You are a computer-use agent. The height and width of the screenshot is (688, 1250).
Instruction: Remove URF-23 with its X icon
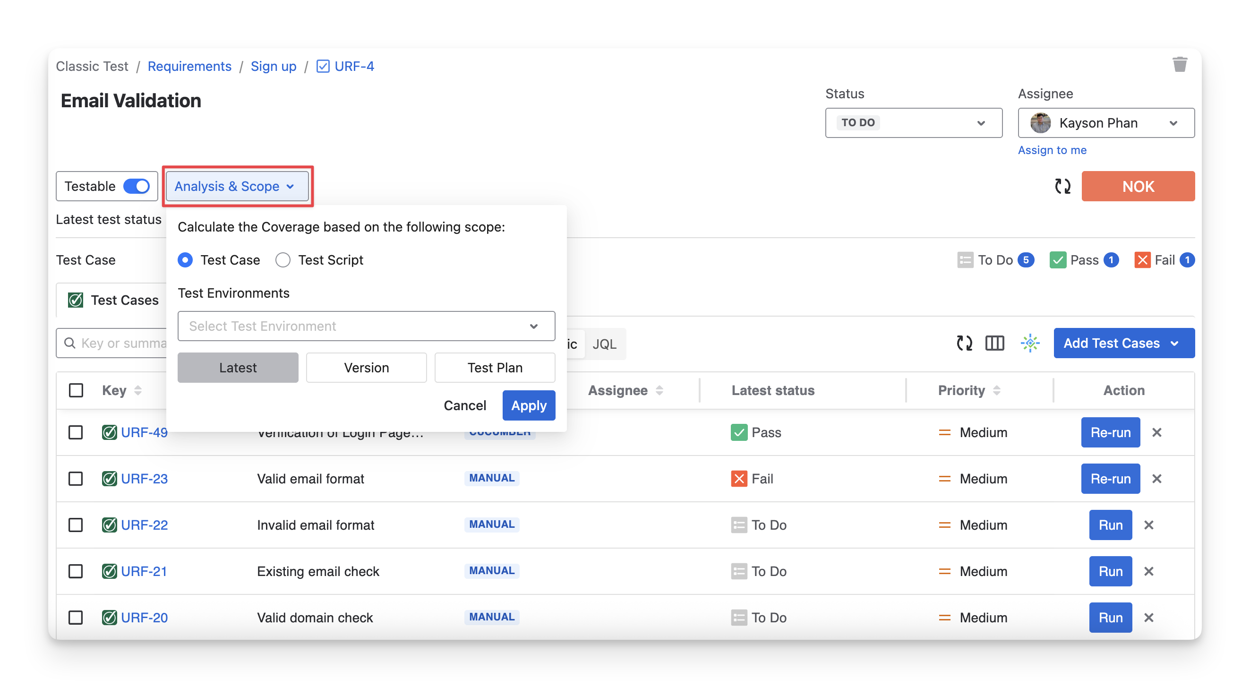pos(1156,479)
